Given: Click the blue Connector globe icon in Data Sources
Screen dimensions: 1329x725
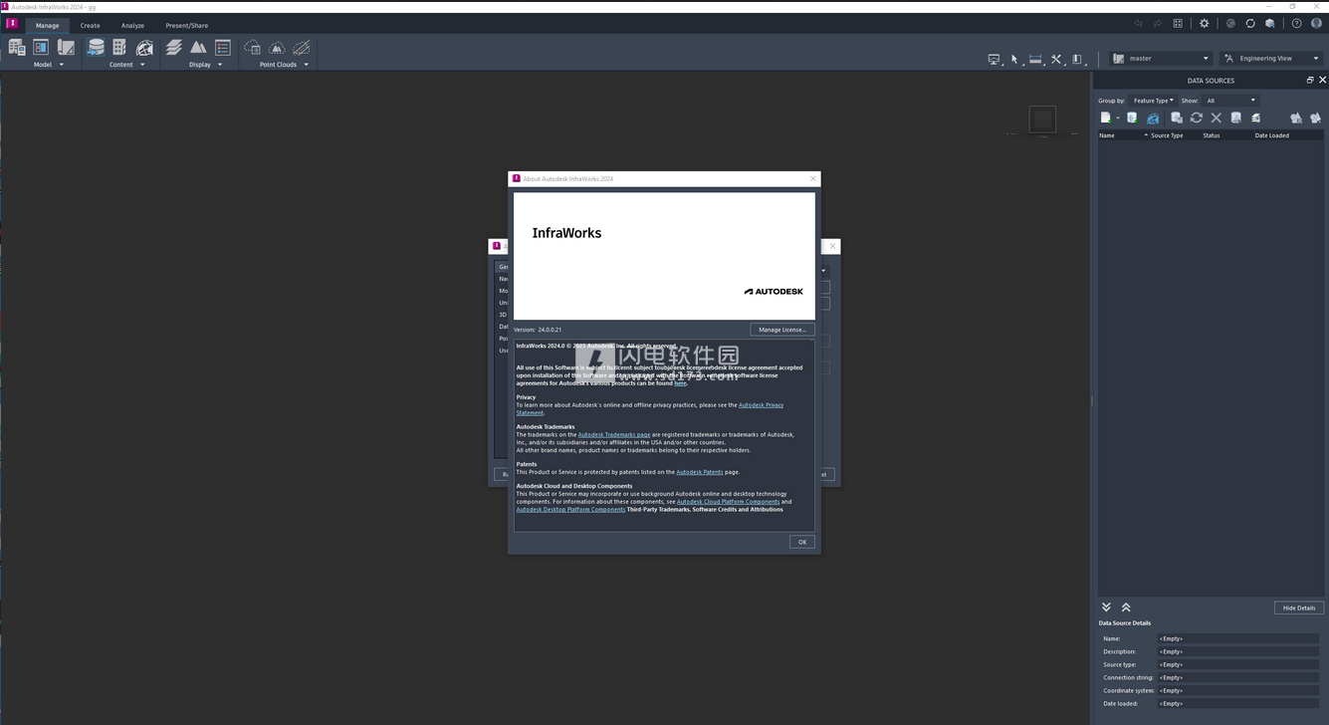Looking at the screenshot, I should [1153, 118].
